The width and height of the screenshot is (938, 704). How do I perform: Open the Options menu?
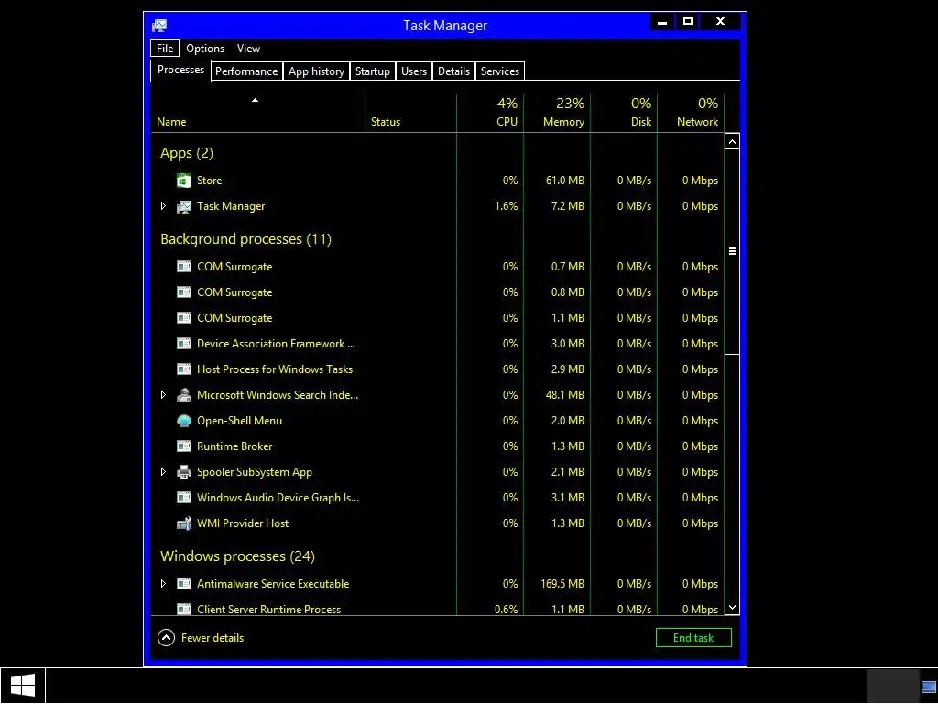tap(205, 49)
